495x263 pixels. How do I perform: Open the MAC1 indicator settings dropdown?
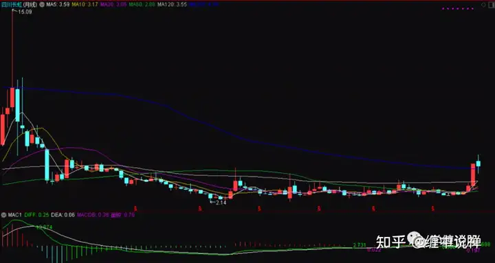pyautogui.click(x=3, y=215)
